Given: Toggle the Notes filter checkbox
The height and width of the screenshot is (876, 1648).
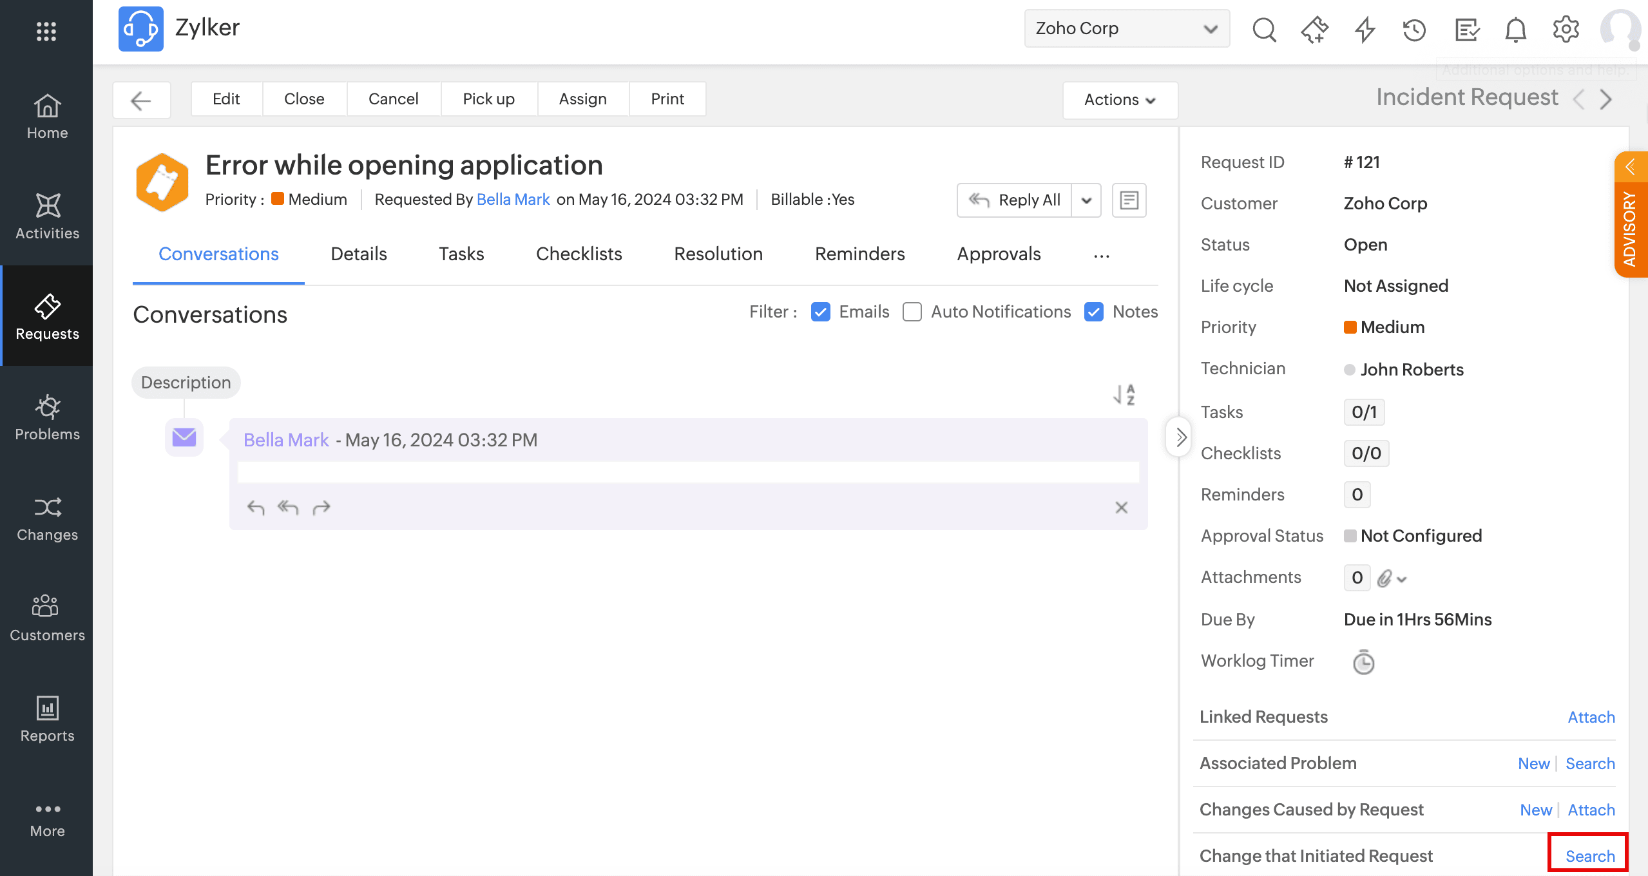Looking at the screenshot, I should 1093,312.
